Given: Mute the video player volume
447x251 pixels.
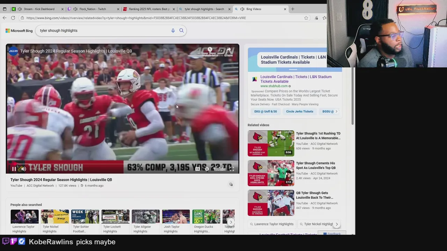Looking at the screenshot, I should (23, 169).
